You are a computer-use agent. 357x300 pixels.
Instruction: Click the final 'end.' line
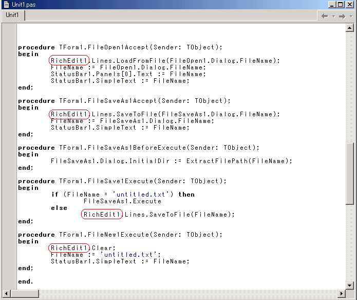coord(26,281)
